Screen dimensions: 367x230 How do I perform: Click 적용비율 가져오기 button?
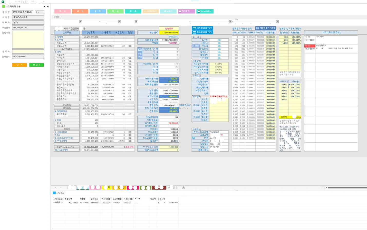click(266, 28)
